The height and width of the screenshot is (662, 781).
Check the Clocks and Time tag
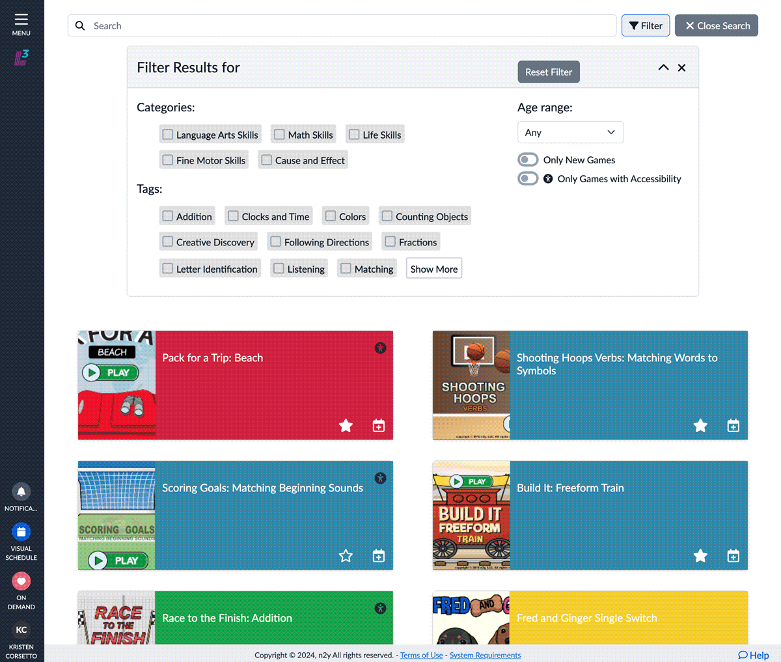coord(233,215)
